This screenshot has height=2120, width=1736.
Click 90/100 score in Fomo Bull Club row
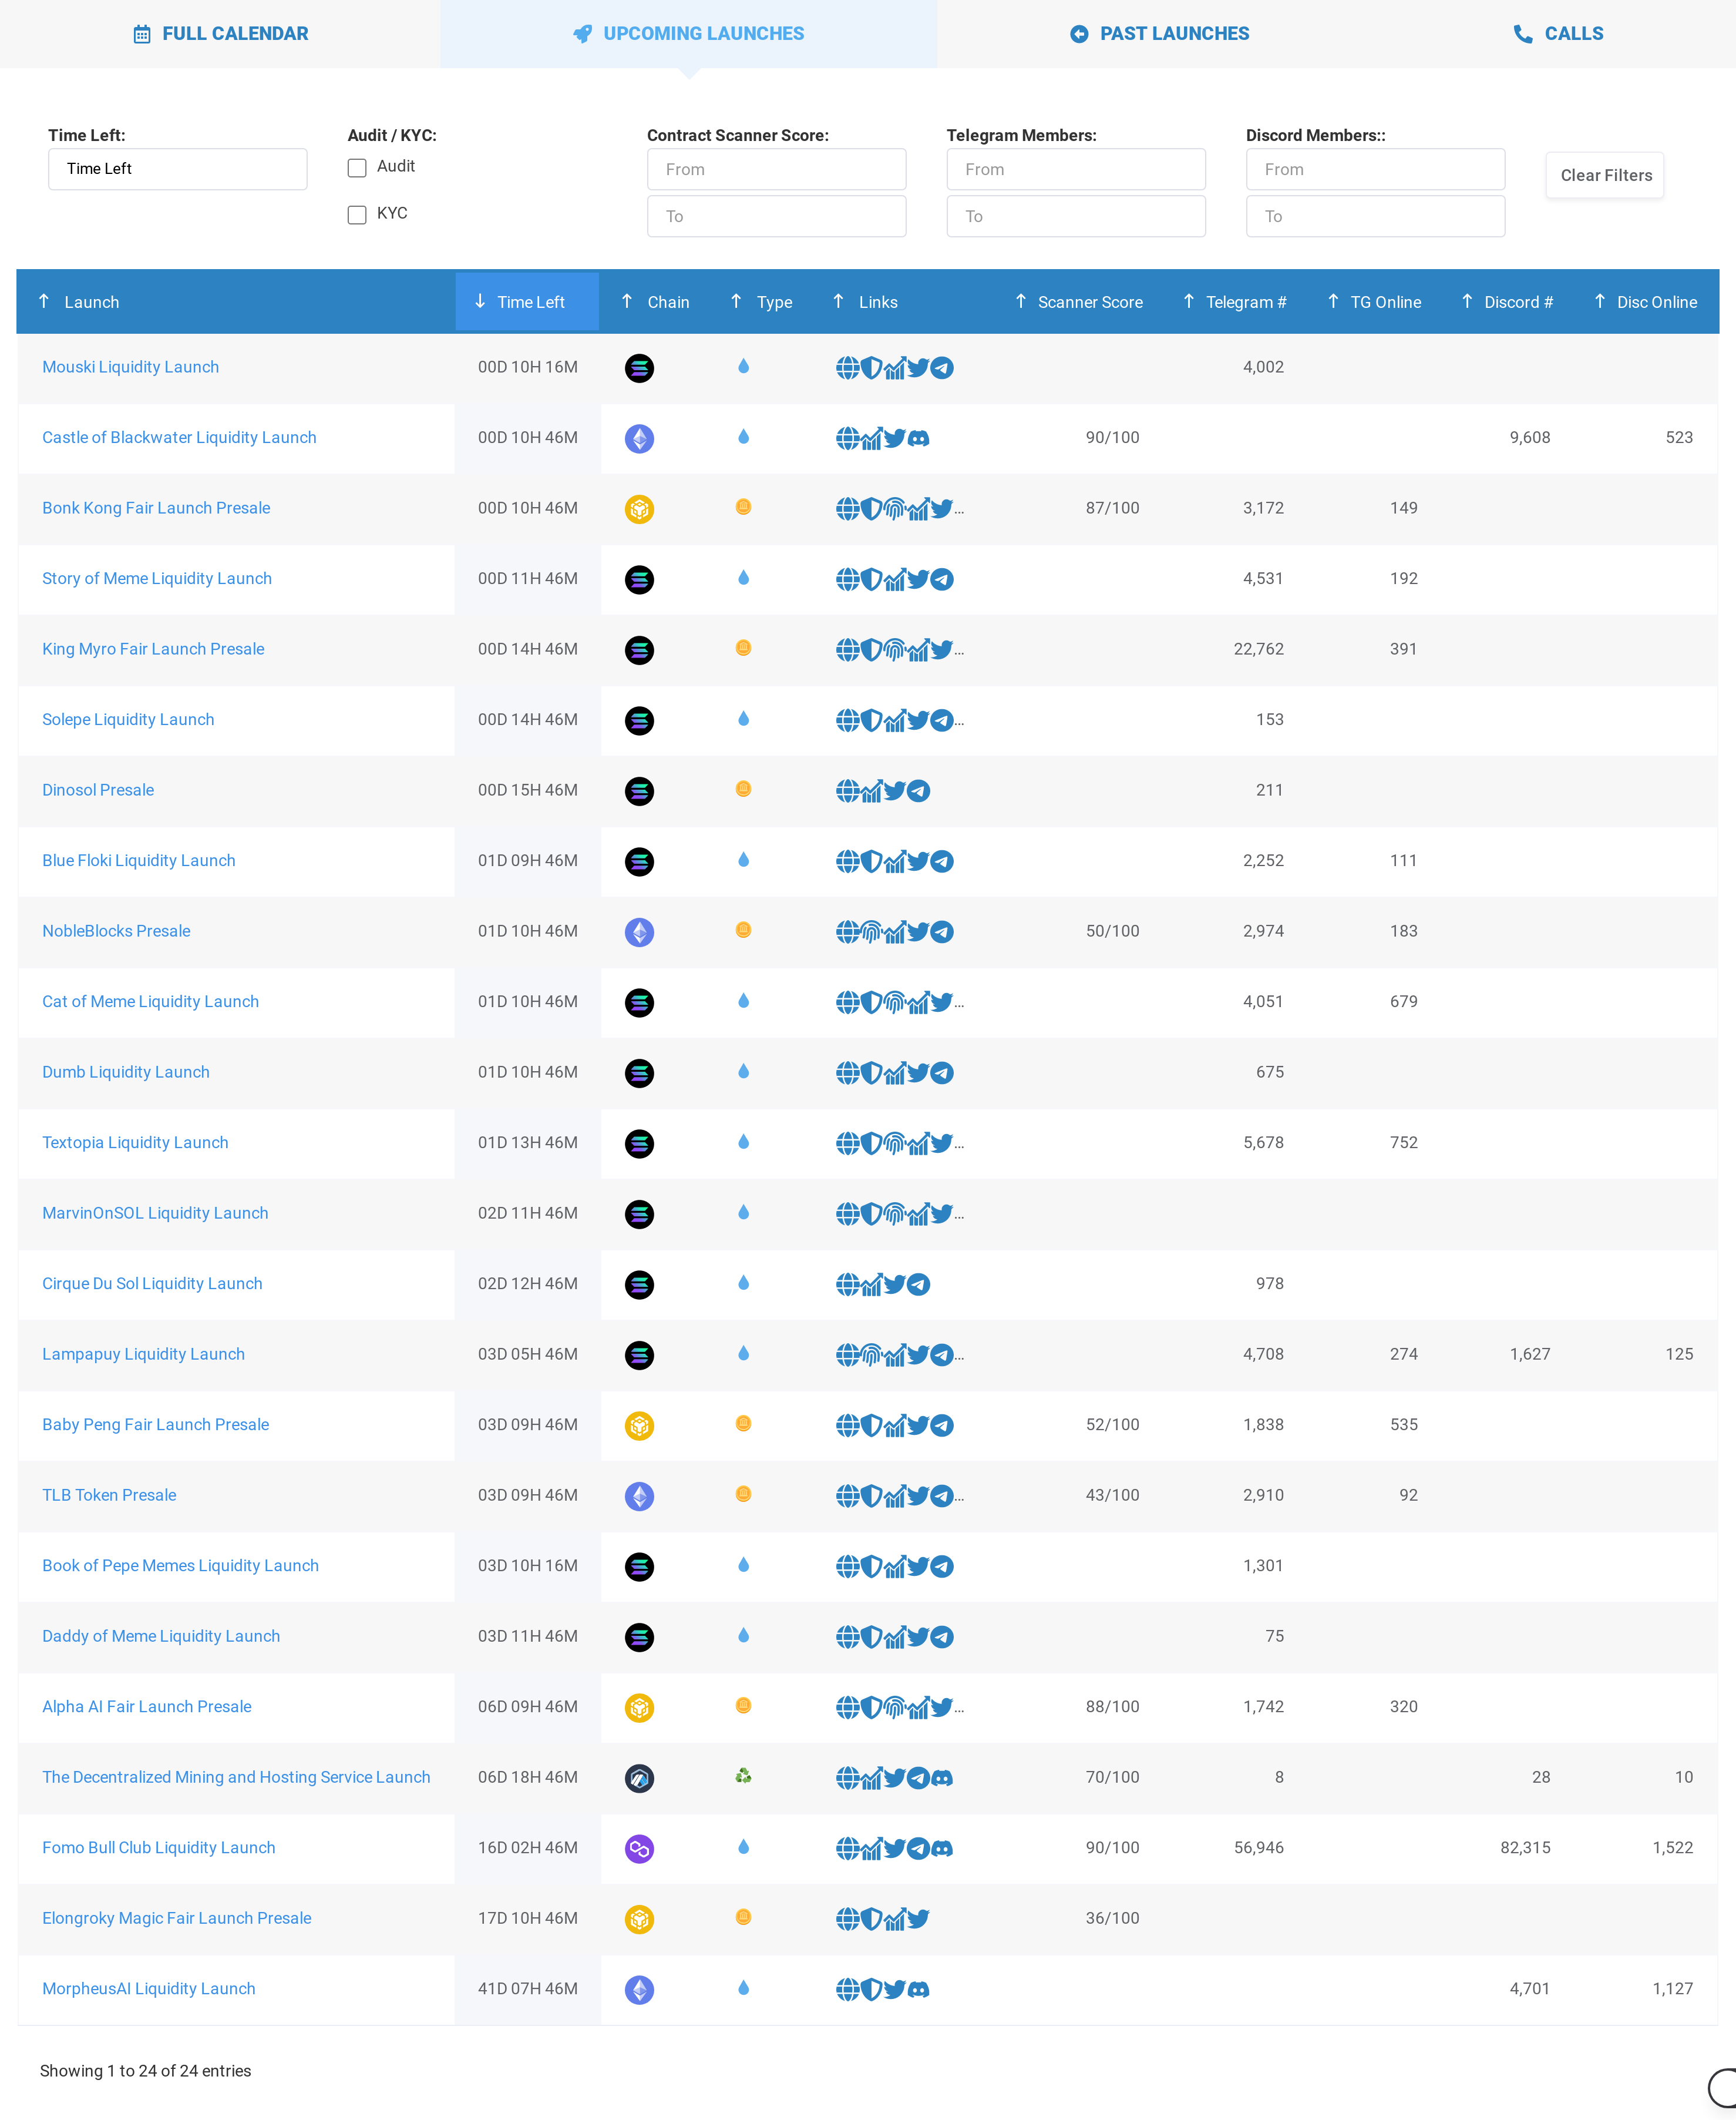pos(1112,1848)
